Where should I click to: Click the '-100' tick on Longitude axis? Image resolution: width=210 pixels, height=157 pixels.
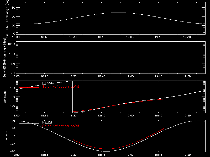[x=12, y=106]
